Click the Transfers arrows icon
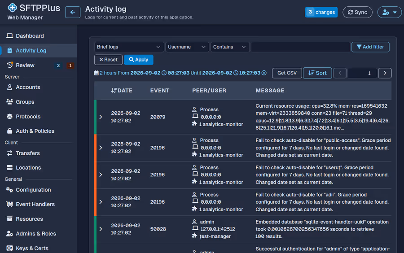The height and width of the screenshot is (253, 404). pos(9,153)
